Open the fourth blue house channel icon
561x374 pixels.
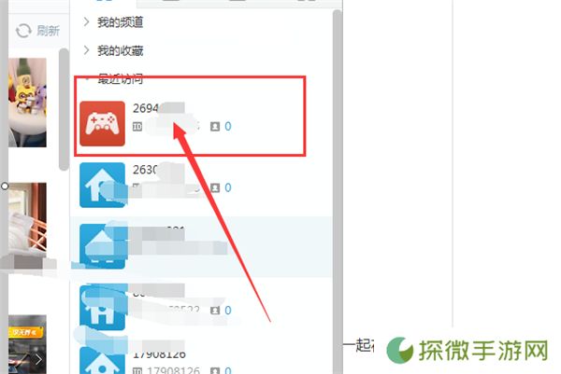pos(102,308)
